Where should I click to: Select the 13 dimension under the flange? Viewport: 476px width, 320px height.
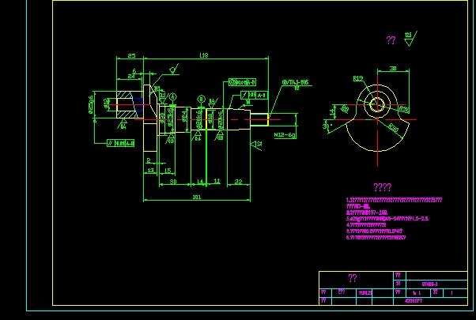tap(150, 171)
